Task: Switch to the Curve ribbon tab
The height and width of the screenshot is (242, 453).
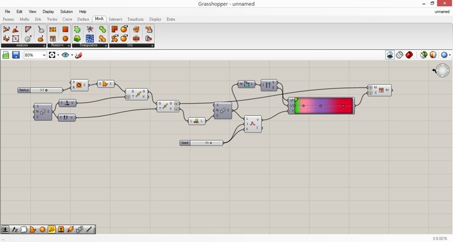Action: click(67, 19)
